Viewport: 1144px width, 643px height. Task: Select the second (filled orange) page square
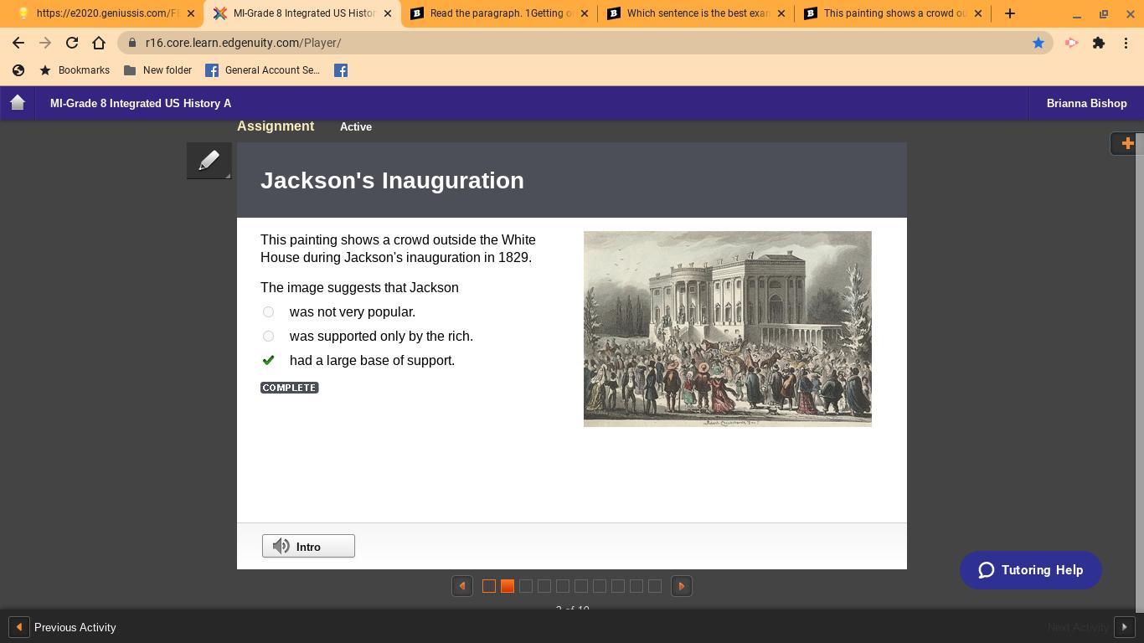508,586
